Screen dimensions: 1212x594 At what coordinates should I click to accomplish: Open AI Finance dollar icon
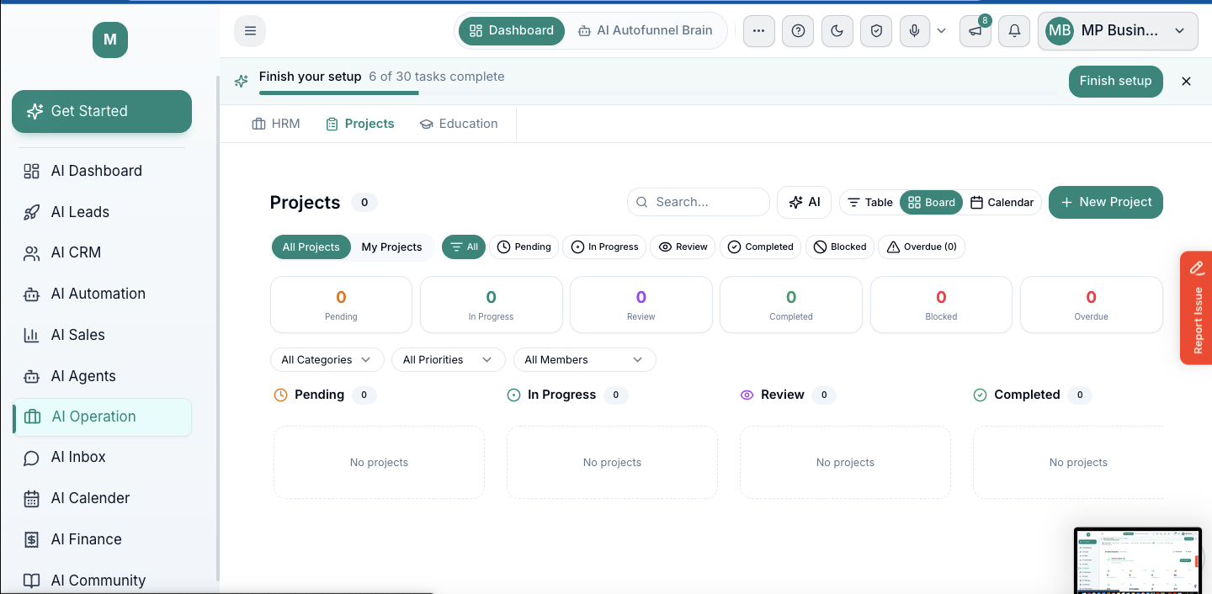102,539
